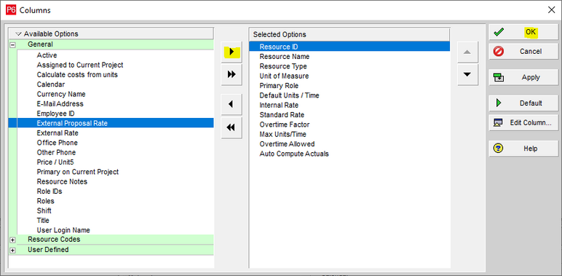Open the Available Options dropdown triangle
Viewport: 562px width, 276px height.
coord(19,34)
